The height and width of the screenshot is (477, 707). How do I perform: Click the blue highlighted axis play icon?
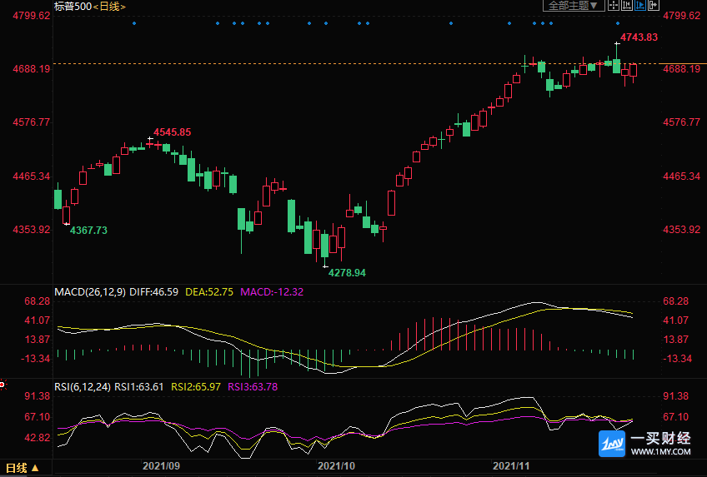point(639,5)
